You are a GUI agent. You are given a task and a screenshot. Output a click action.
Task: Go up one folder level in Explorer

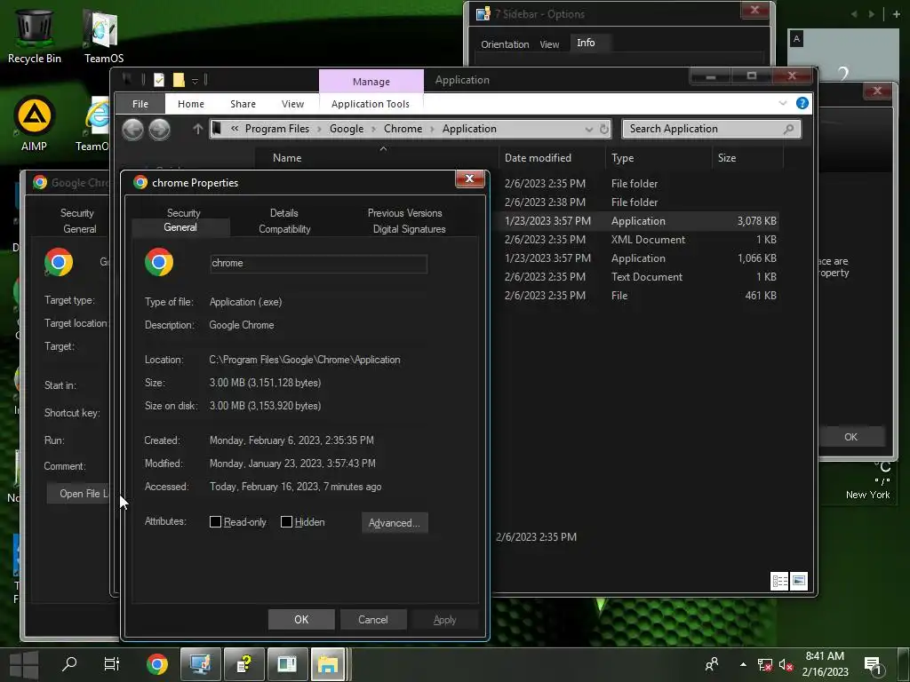(x=197, y=129)
